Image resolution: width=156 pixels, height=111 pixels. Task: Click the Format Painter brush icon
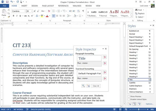point(9,17)
